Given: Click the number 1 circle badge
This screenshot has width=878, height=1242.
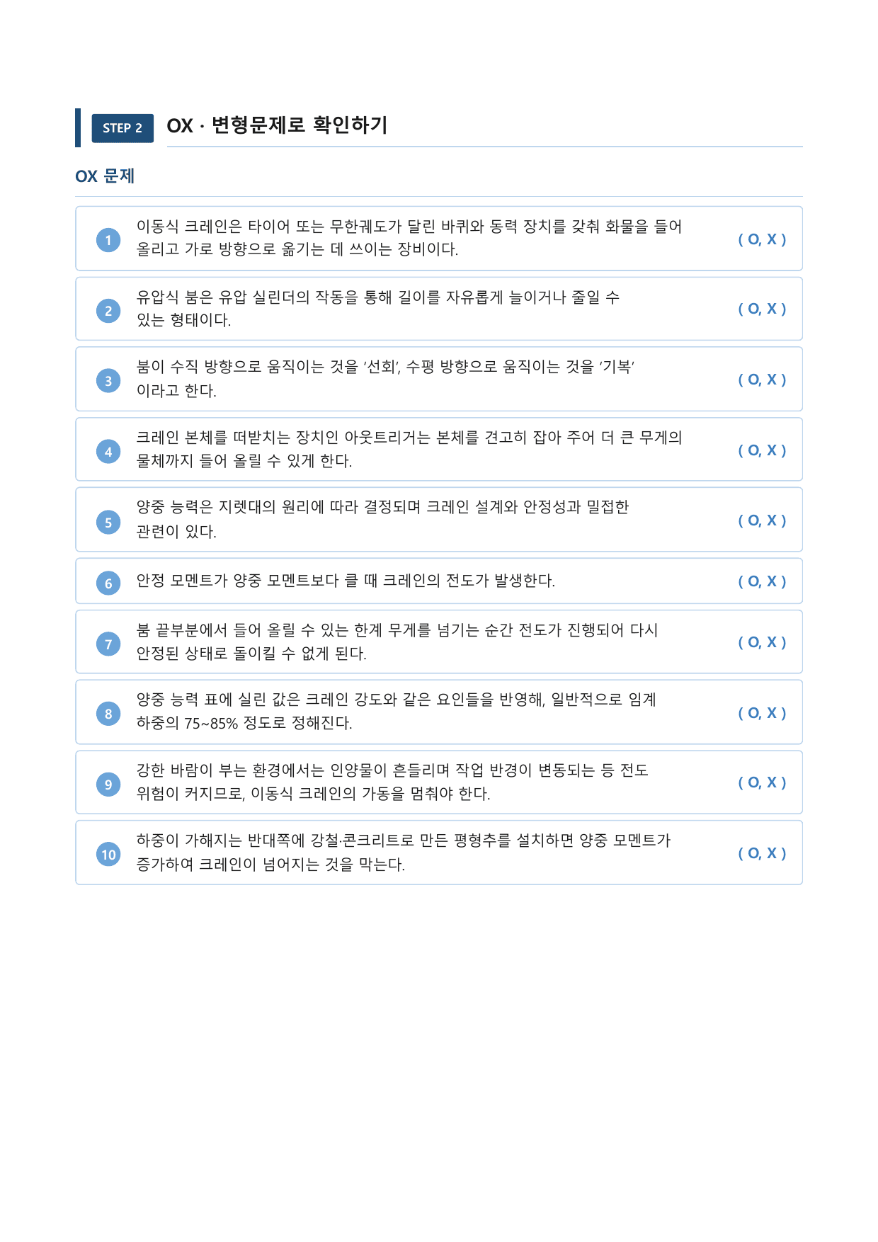Looking at the screenshot, I should [x=108, y=240].
